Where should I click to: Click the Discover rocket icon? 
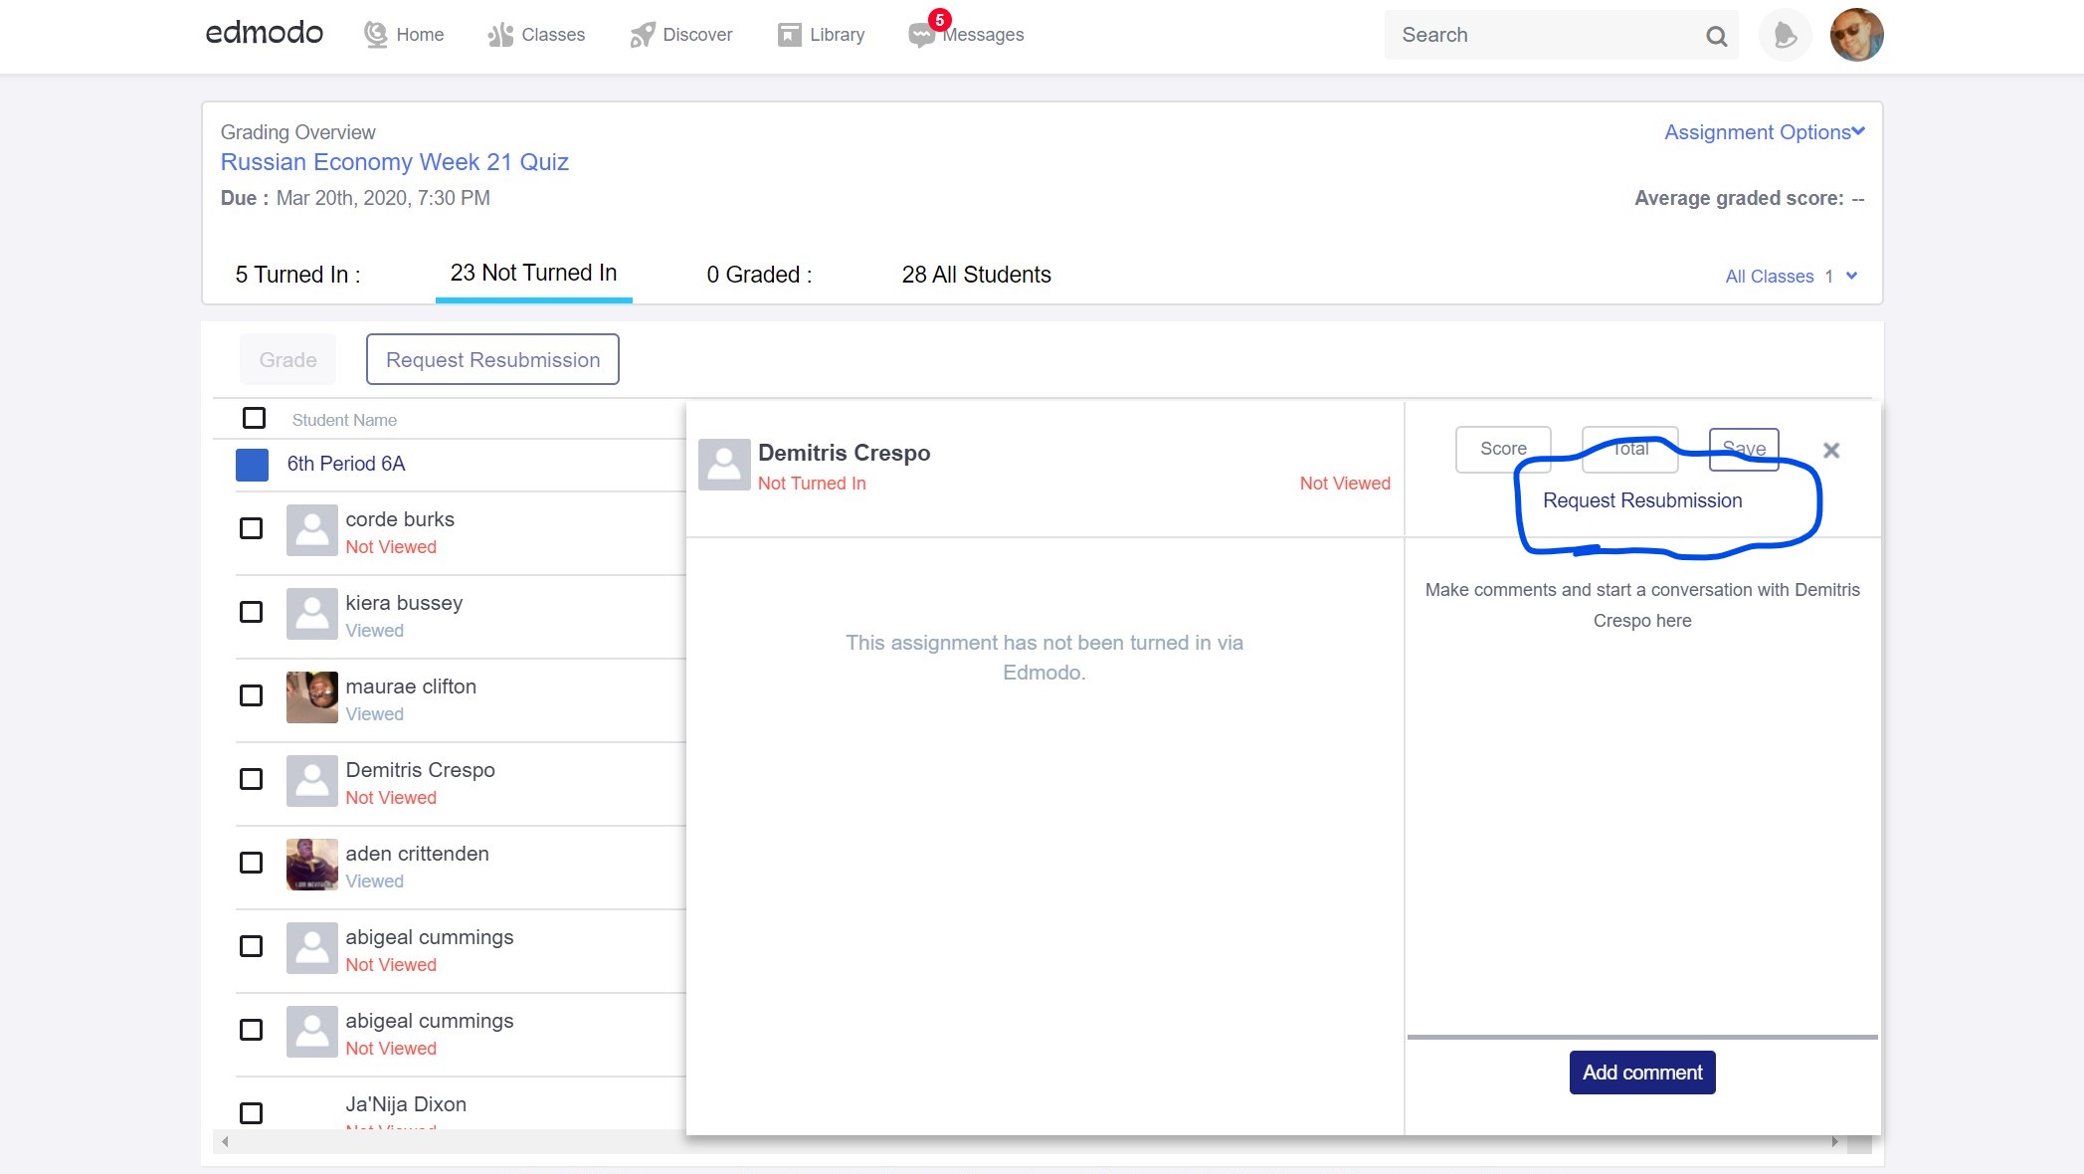coord(643,35)
